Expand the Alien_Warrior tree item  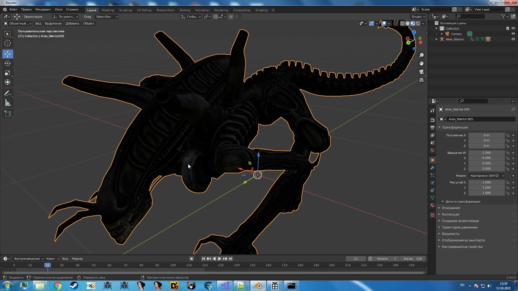(436, 39)
